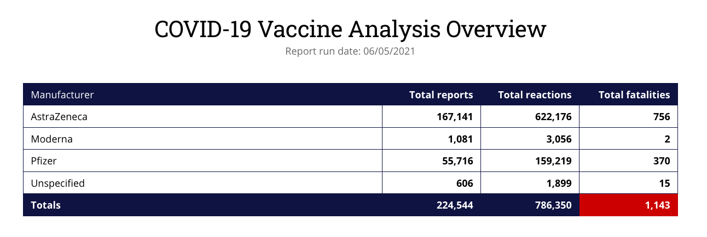The image size is (707, 237).
Task: Select the Pfizer row label
Action: click(x=44, y=162)
